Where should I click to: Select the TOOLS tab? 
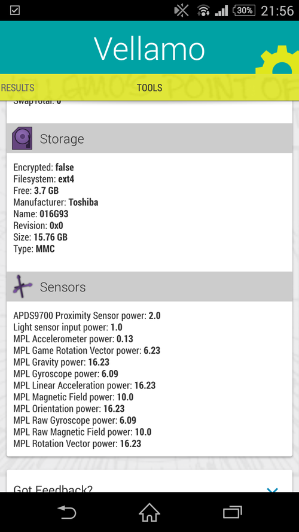click(x=149, y=88)
